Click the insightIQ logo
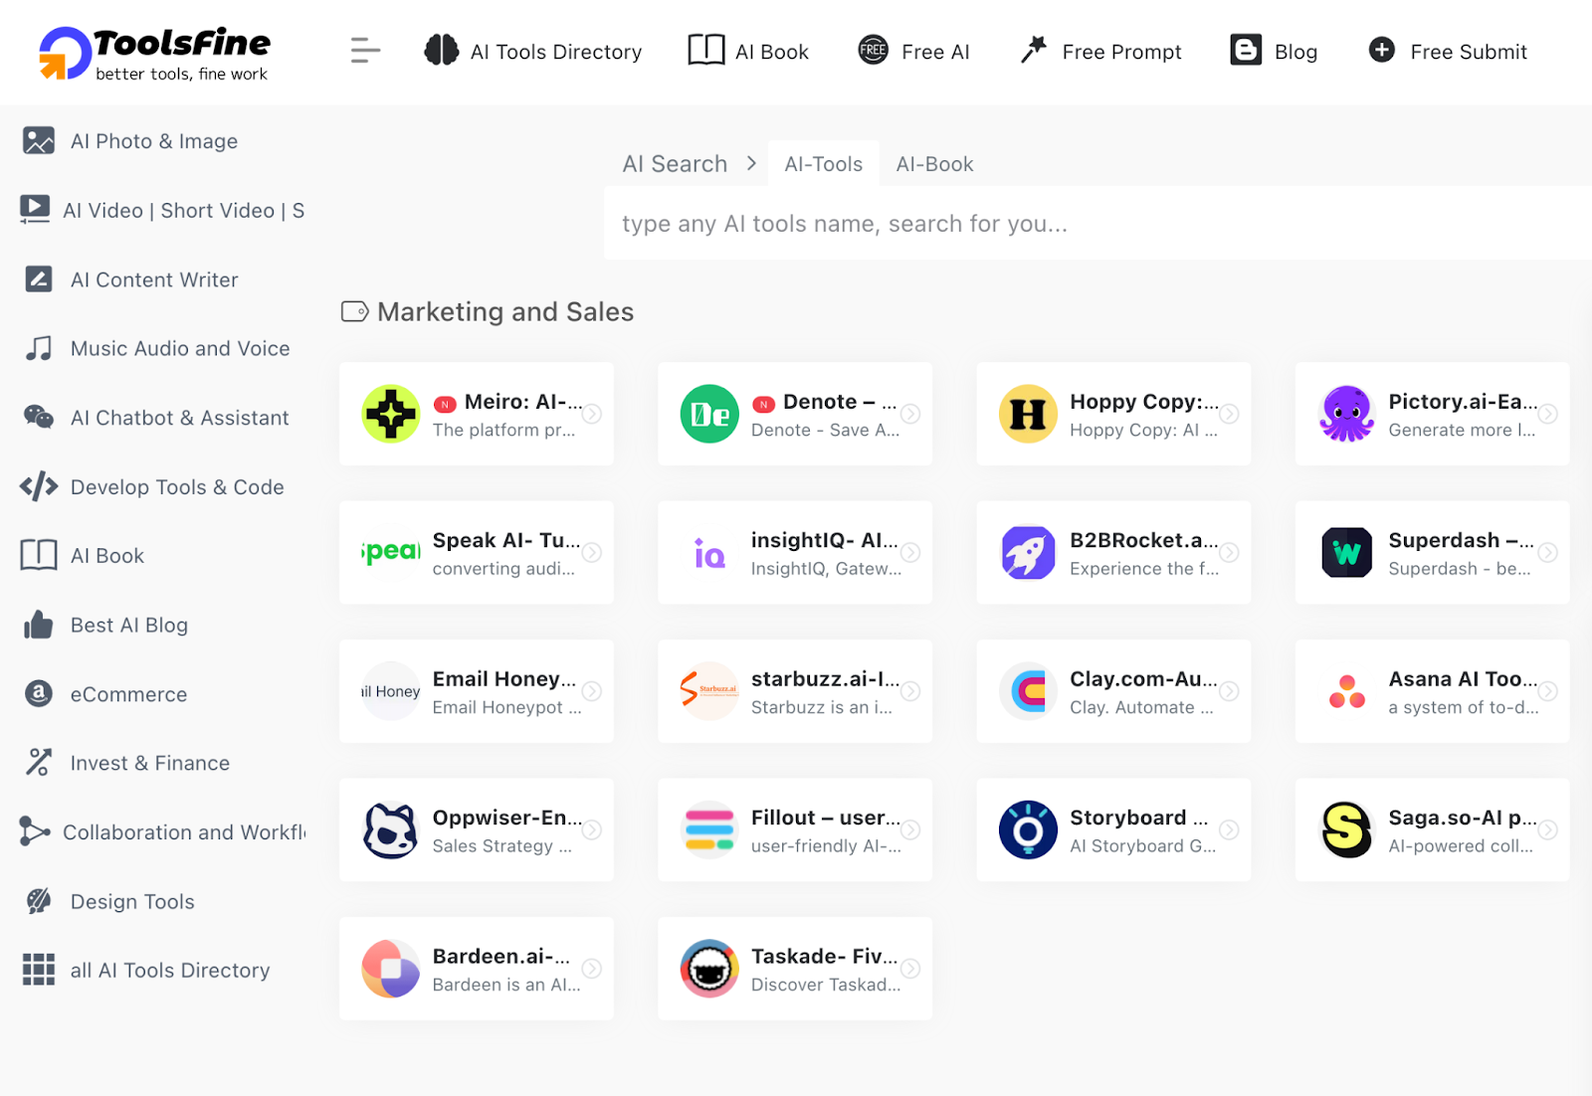Viewport: 1592px width, 1096px height. coord(709,552)
